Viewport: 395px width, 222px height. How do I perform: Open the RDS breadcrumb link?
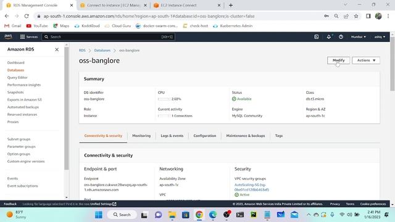coord(82,51)
